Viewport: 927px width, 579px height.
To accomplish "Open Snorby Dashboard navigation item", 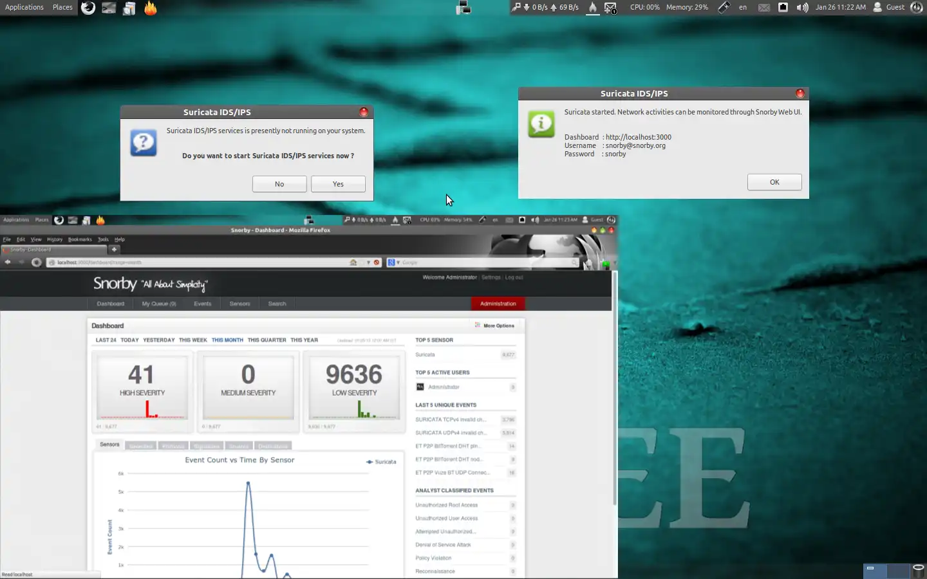I will pyautogui.click(x=111, y=304).
